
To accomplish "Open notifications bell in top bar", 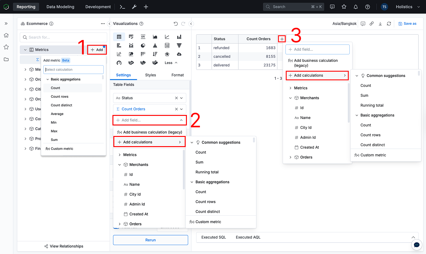I will [356, 7].
